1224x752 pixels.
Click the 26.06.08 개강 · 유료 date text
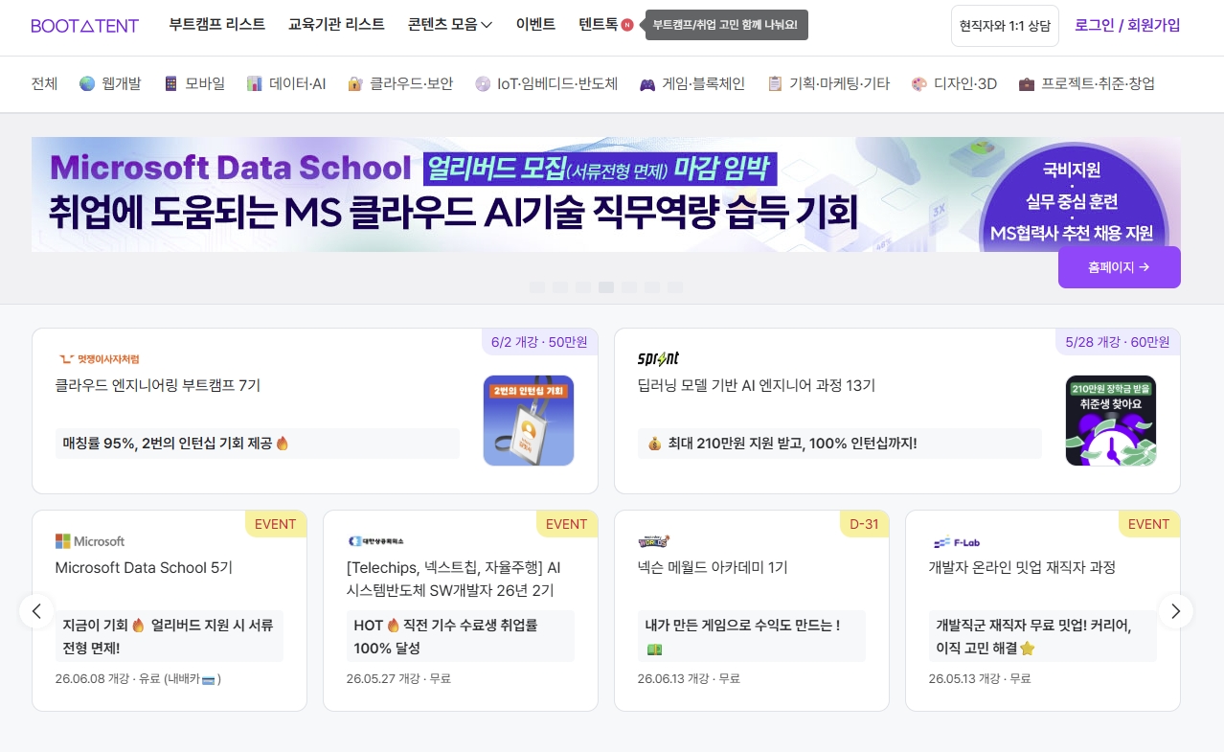[x=139, y=678]
